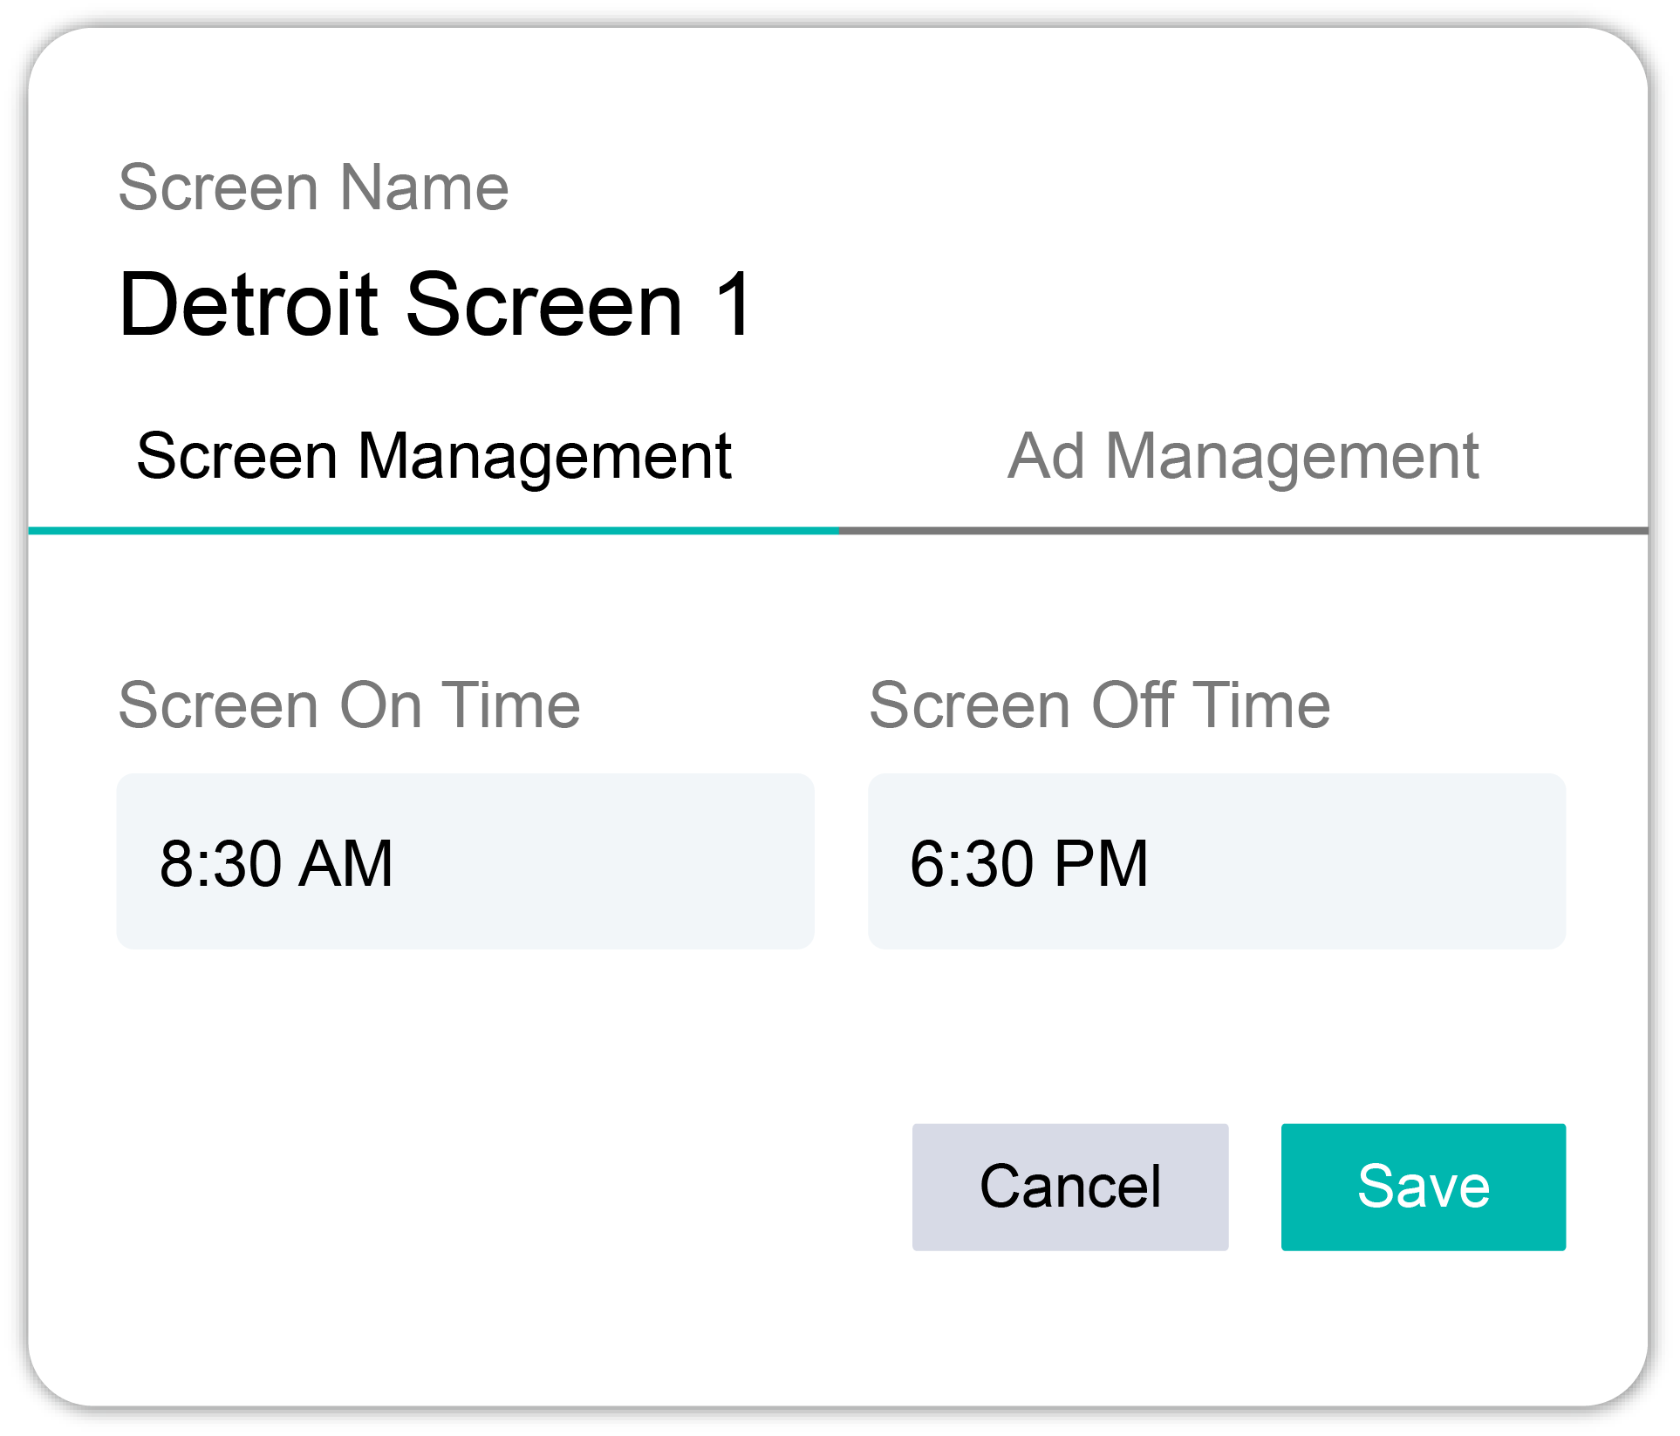Click the Screen Off Time label

pyautogui.click(x=1099, y=705)
